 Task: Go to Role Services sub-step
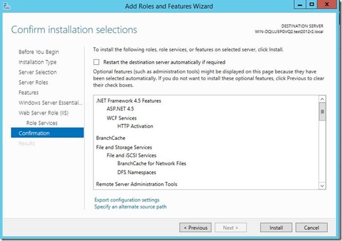[42, 123]
